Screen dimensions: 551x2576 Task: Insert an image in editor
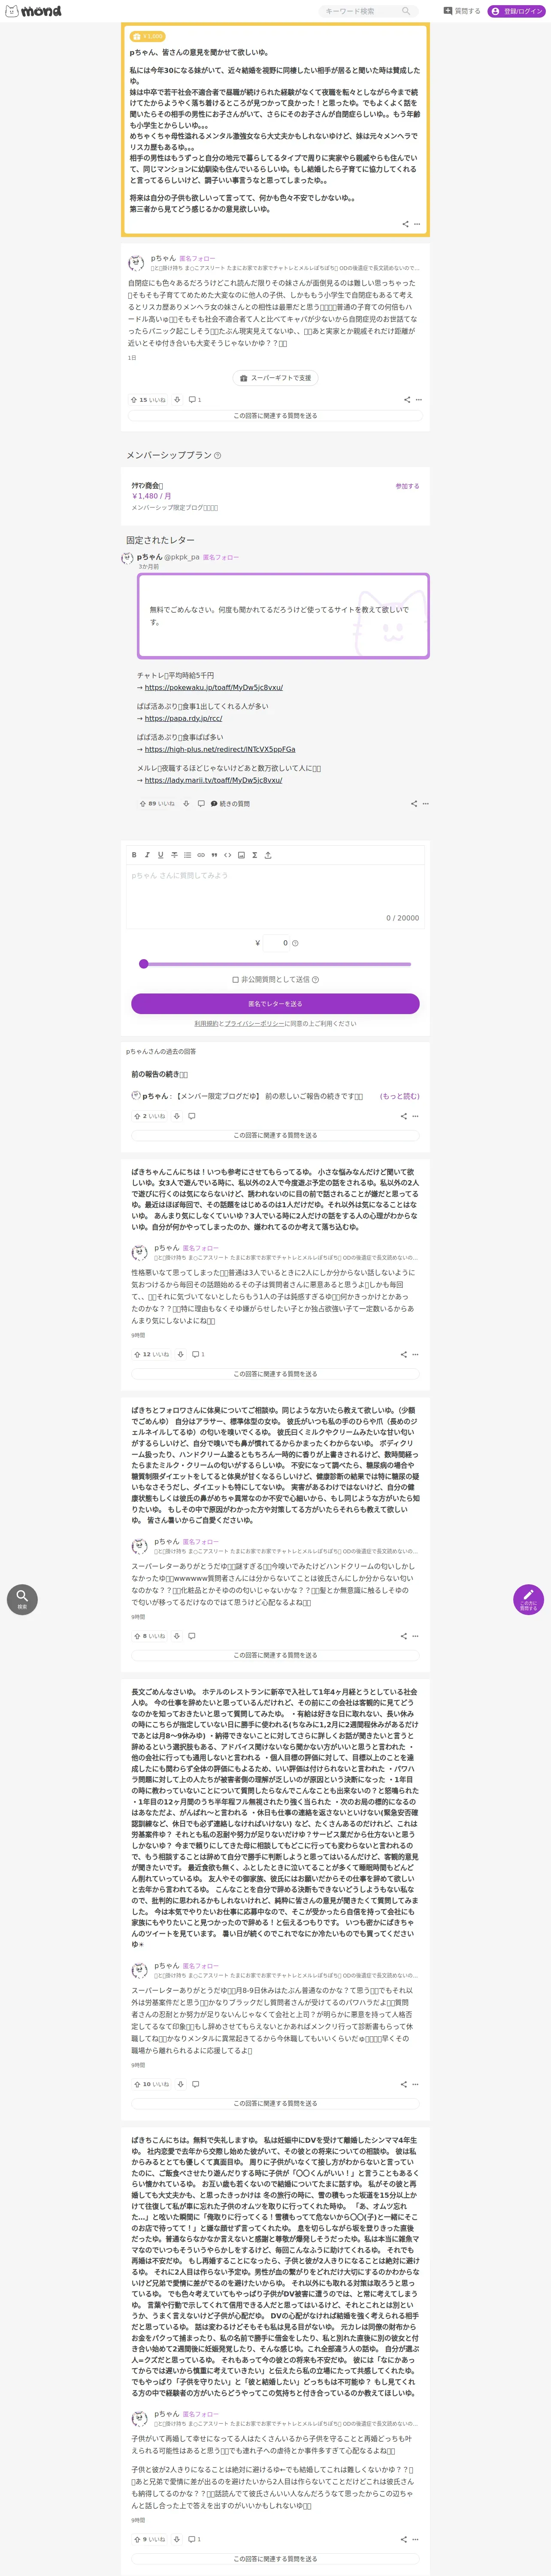pyautogui.click(x=241, y=855)
